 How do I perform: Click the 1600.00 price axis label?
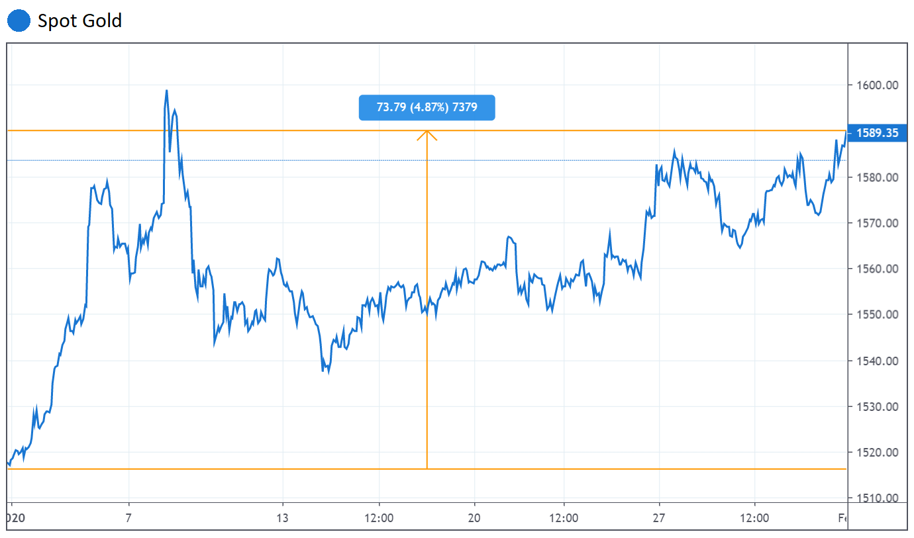coord(877,85)
